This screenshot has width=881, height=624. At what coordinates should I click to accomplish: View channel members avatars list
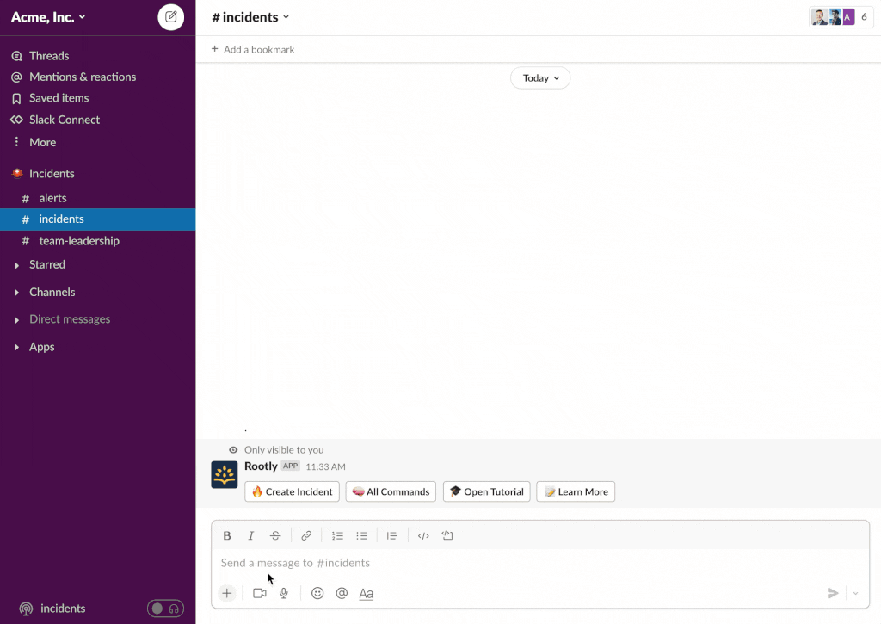[841, 17]
